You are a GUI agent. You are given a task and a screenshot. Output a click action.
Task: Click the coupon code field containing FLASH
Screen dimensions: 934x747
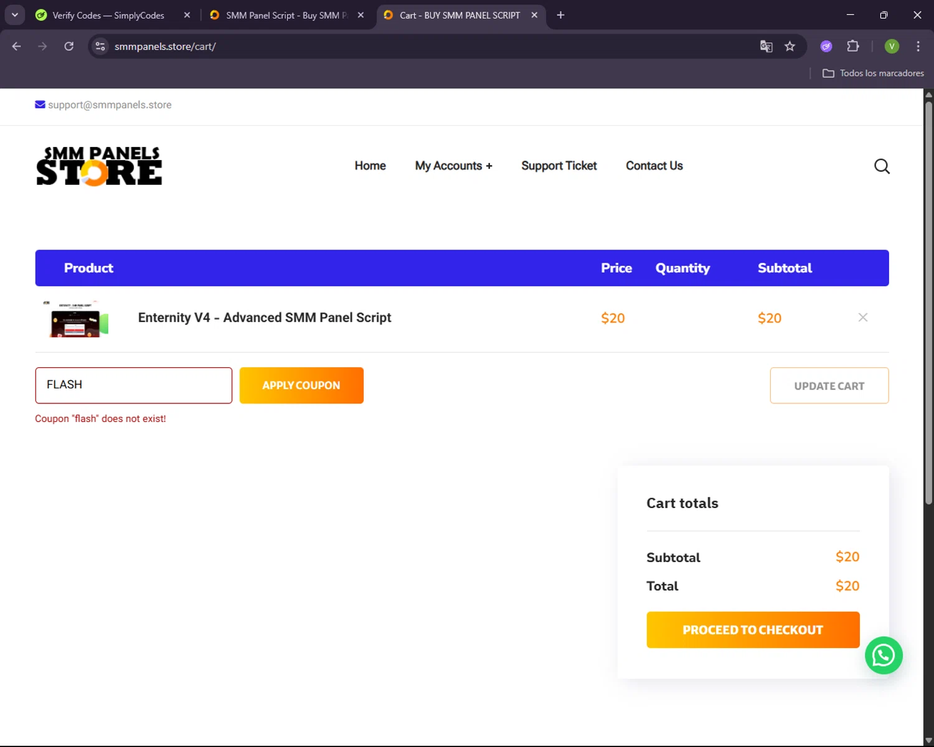pyautogui.click(x=134, y=385)
